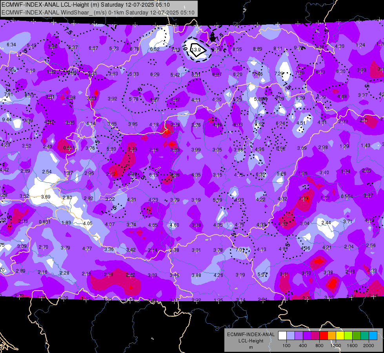The height and width of the screenshot is (353, 384).
Task: Click the grid value "3.85"
Action: [133, 124]
